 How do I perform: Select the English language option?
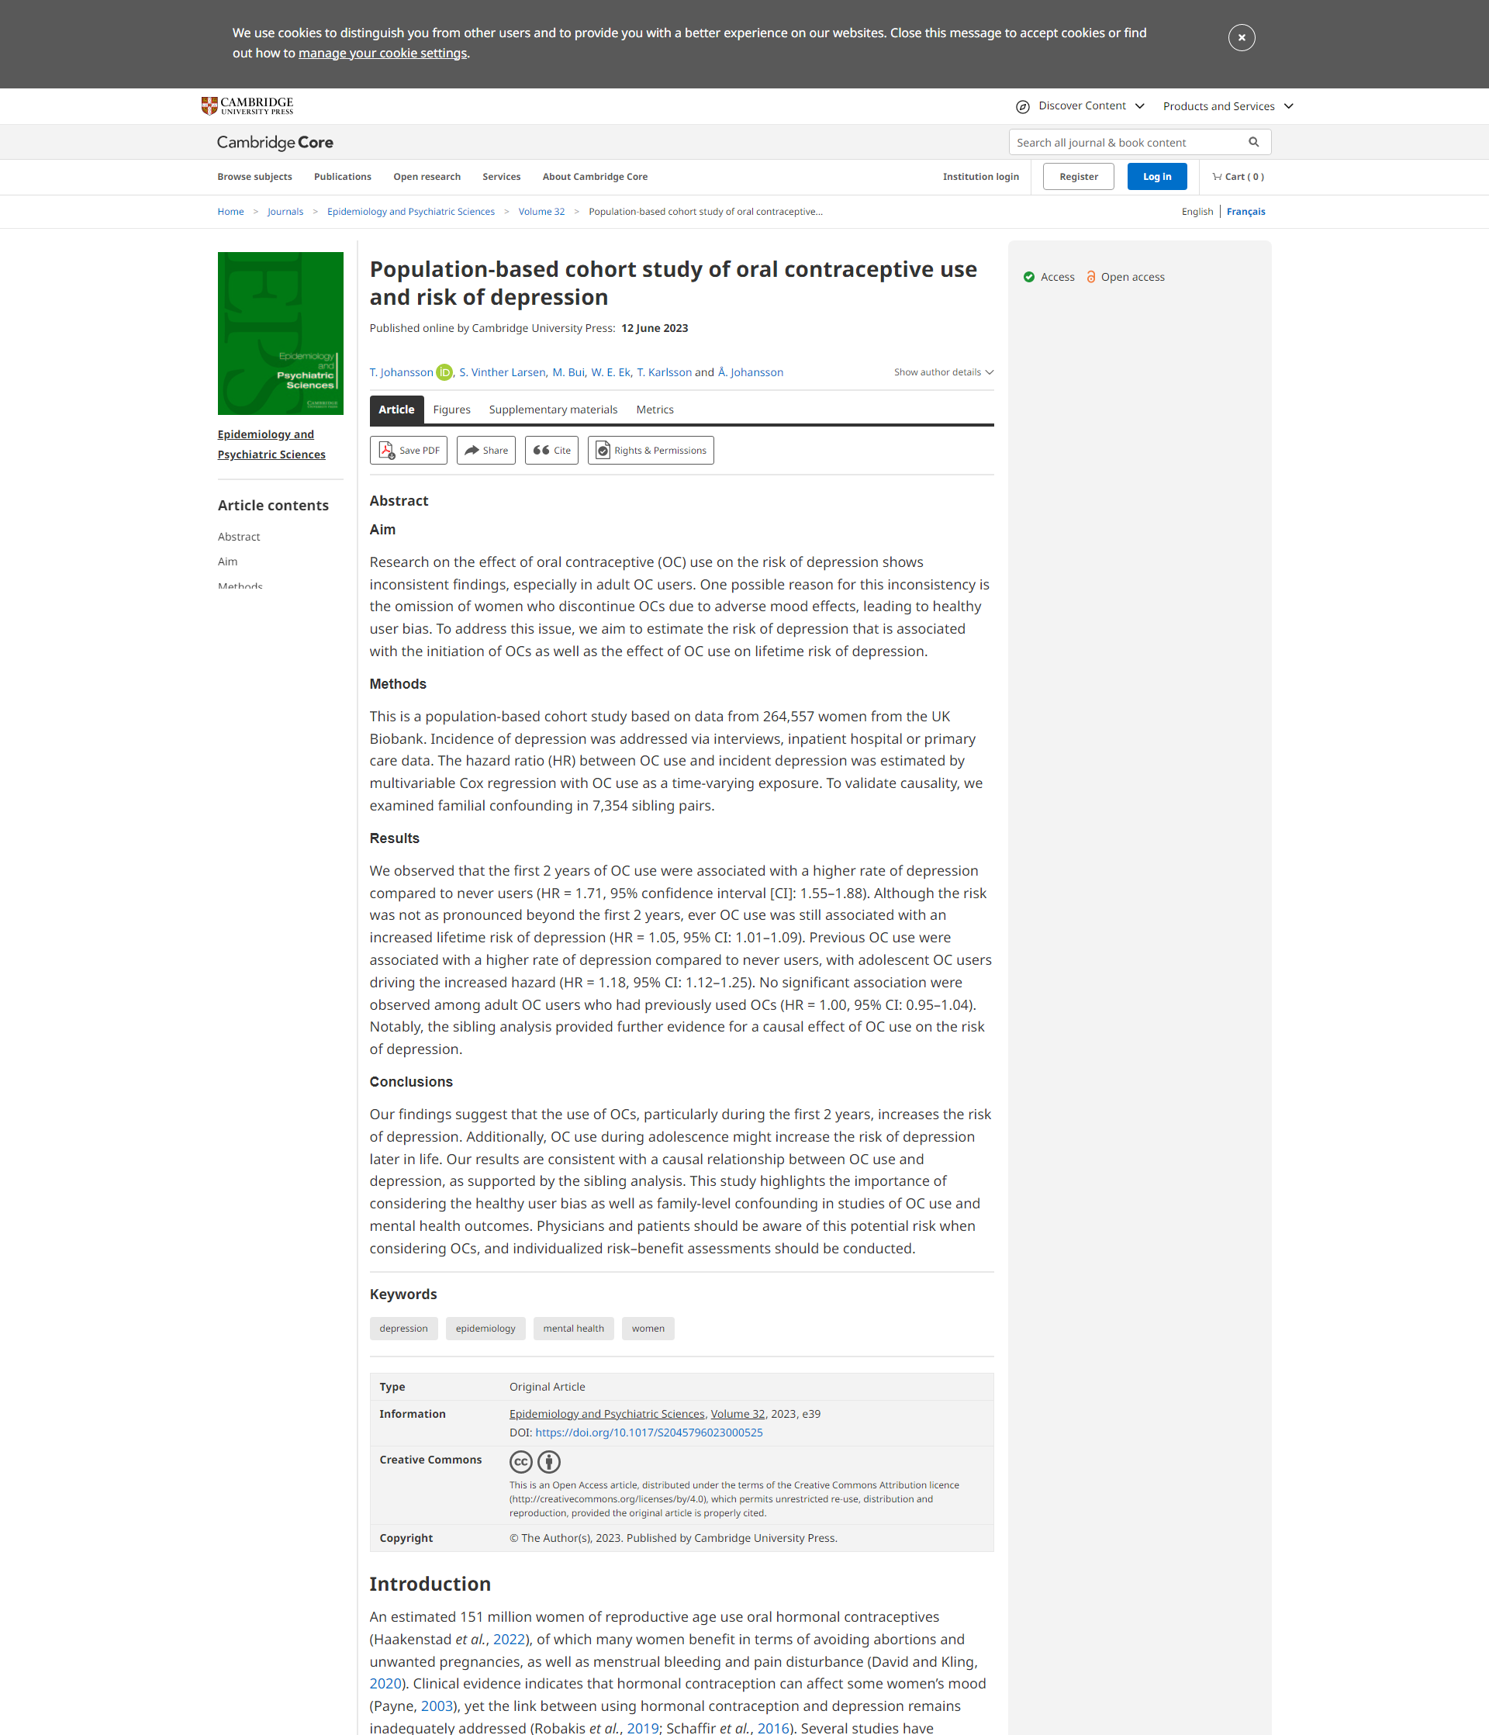[x=1197, y=212]
